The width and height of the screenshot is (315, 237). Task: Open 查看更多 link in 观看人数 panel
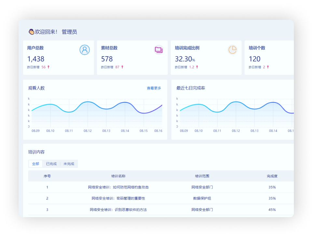coord(154,88)
